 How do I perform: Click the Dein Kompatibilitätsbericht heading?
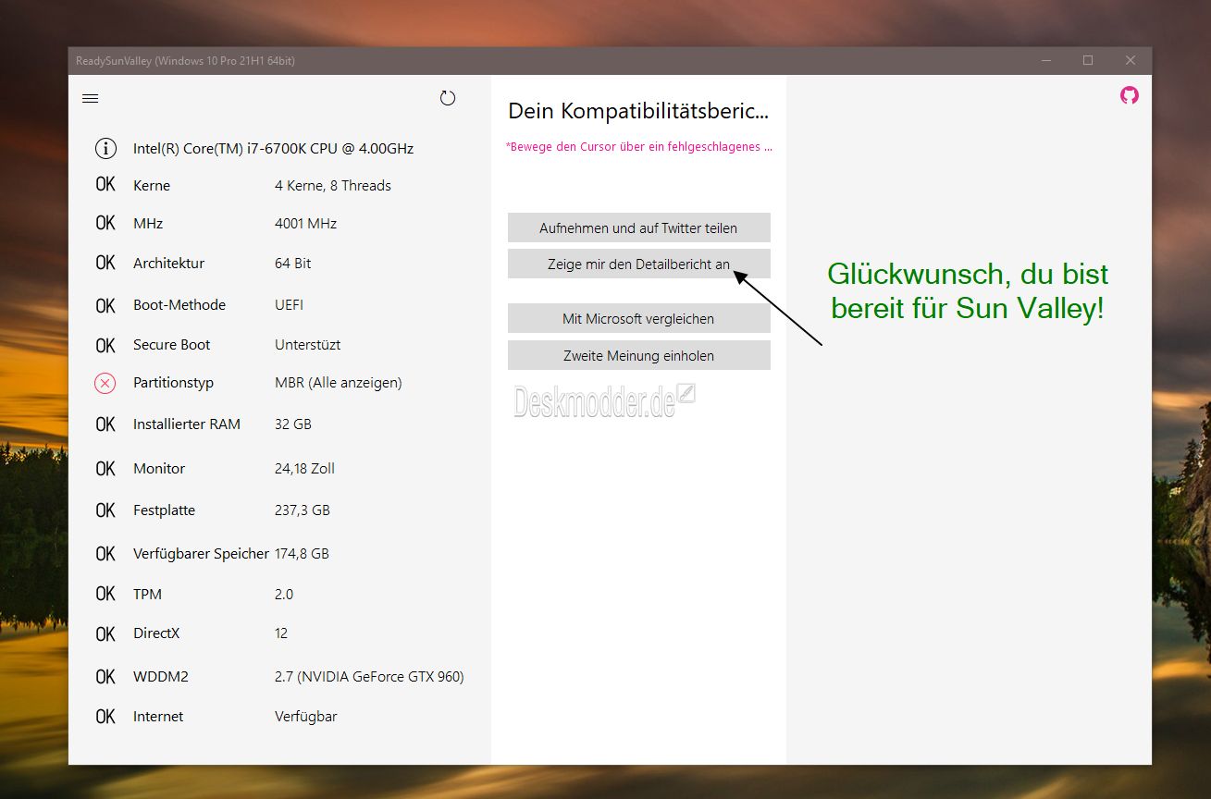click(x=638, y=111)
